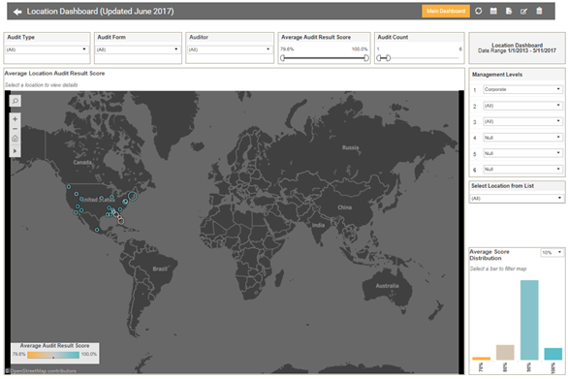Screen dimensions: 568x379
Task: Reset map view with home icon
Action: click(x=15, y=139)
